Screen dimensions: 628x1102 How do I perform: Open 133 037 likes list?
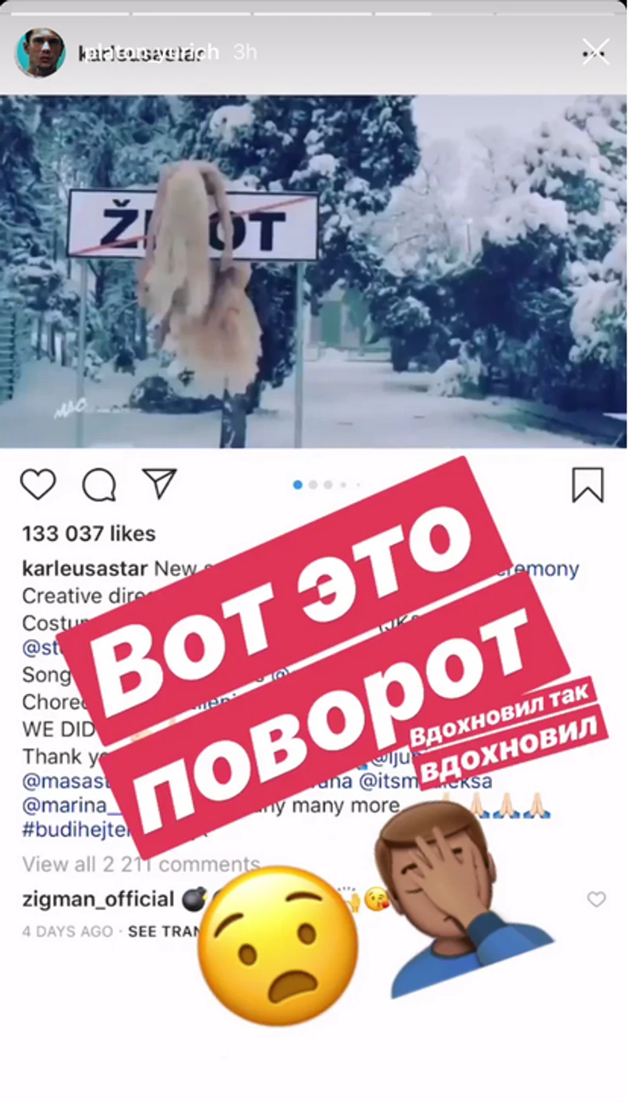(88, 533)
